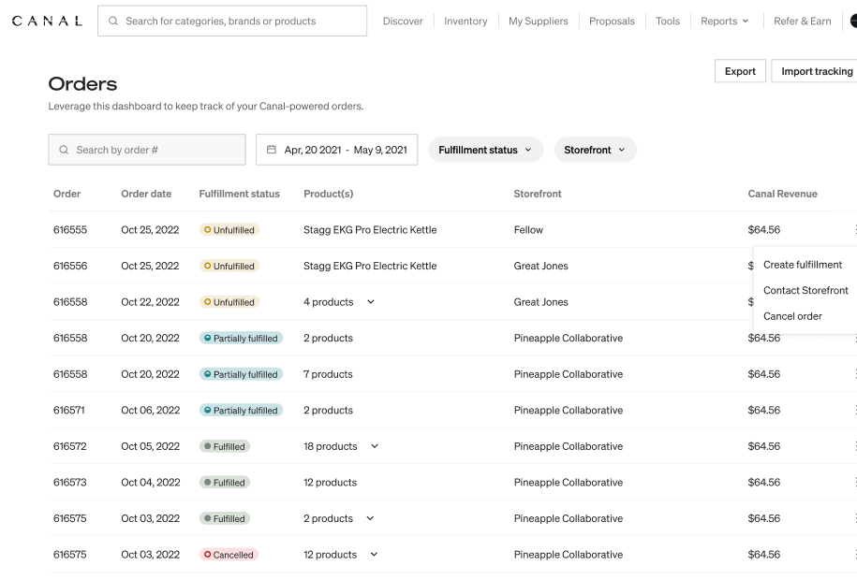Click the Cancelled status badge
Screen dimensions: 857x580
click(229, 555)
